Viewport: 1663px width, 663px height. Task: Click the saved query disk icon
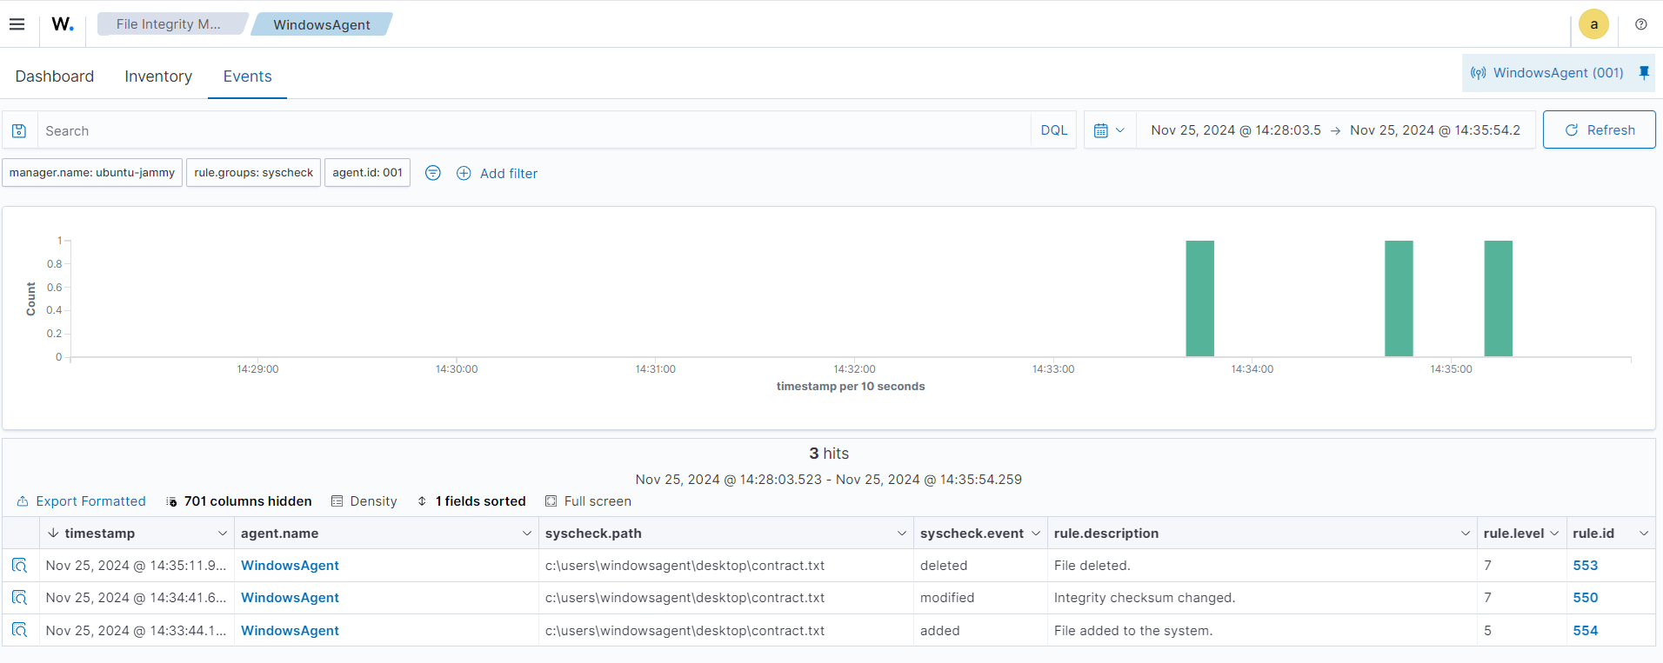point(19,130)
